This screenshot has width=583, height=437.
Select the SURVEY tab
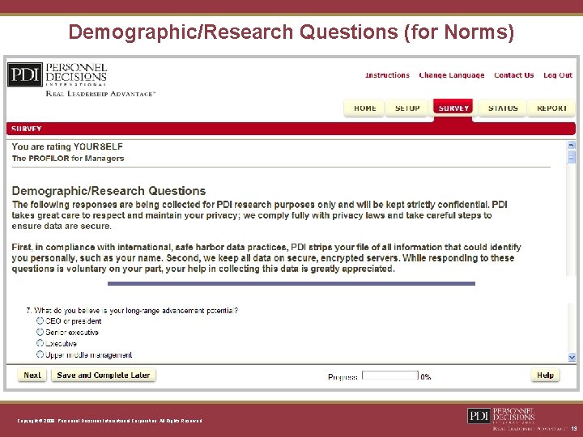453,108
